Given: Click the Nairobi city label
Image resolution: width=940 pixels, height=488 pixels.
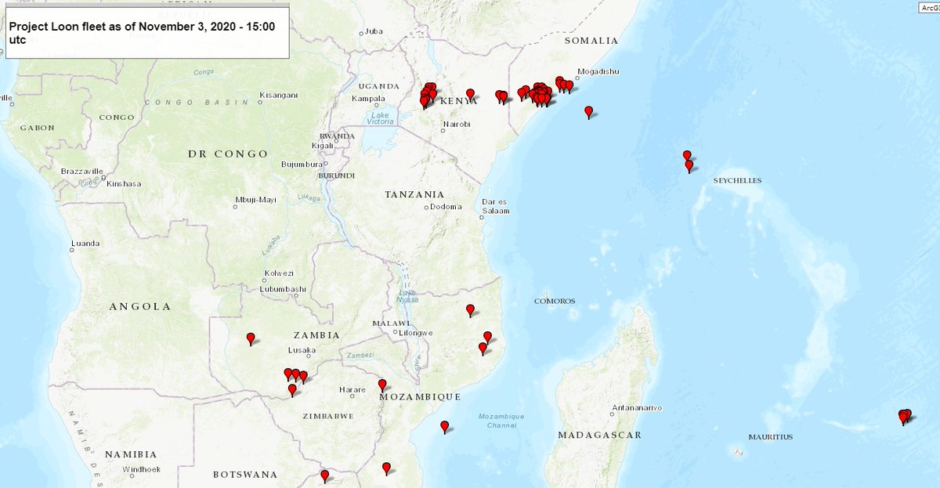Looking at the screenshot, I should 456,125.
